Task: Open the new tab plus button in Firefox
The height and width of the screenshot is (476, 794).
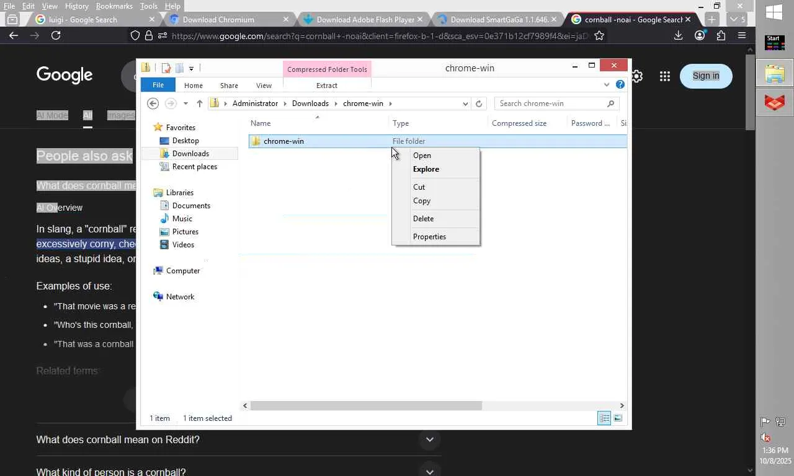Action: (x=711, y=19)
